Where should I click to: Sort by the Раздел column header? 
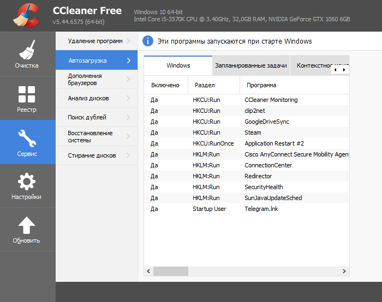tap(214, 85)
